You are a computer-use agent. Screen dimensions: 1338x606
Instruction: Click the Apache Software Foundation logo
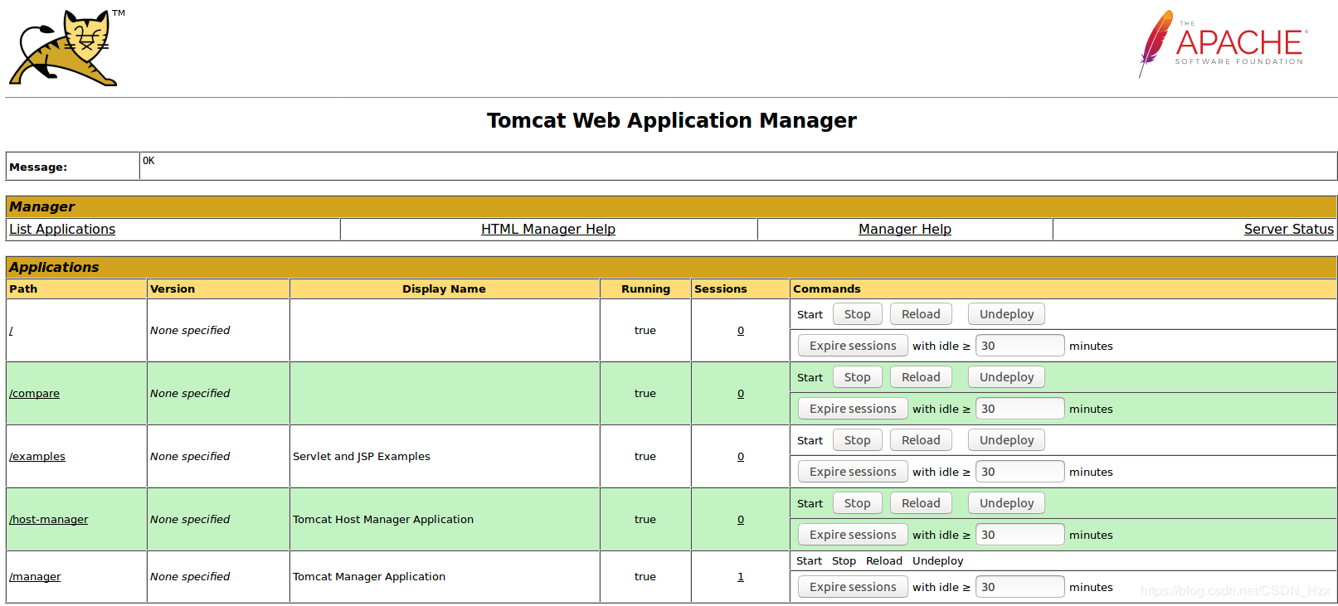point(1223,44)
